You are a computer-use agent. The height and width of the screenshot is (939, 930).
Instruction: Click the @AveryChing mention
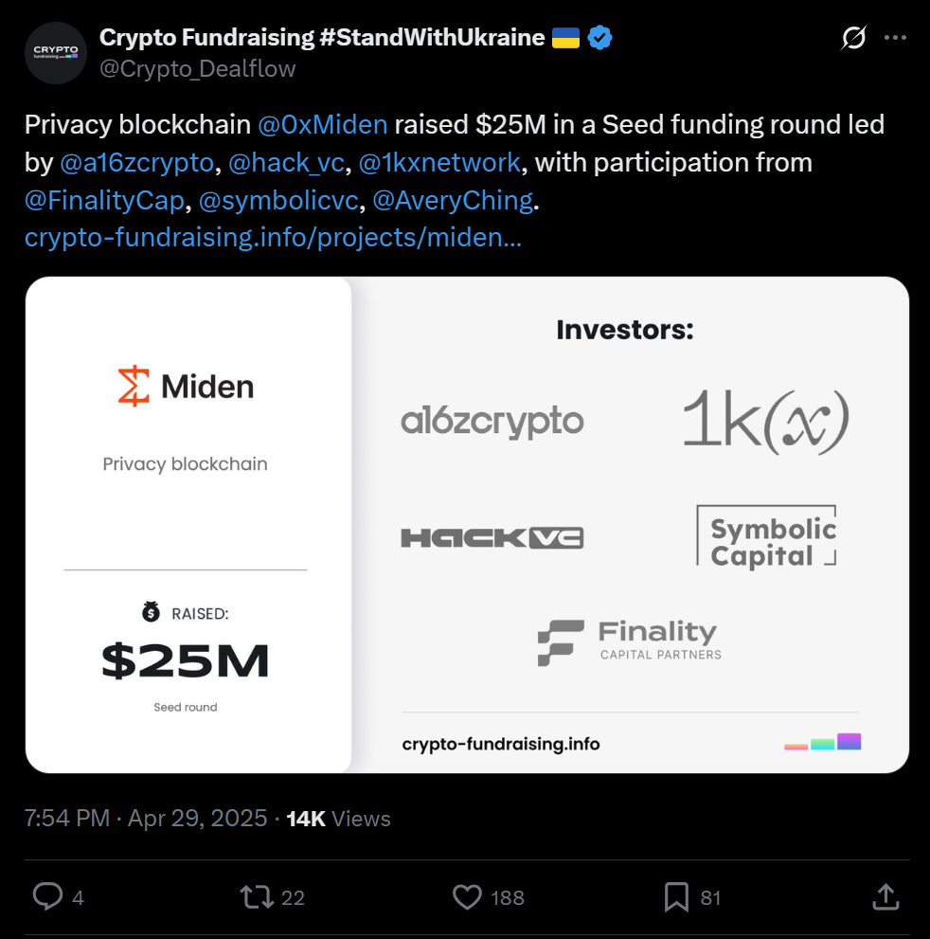click(452, 200)
